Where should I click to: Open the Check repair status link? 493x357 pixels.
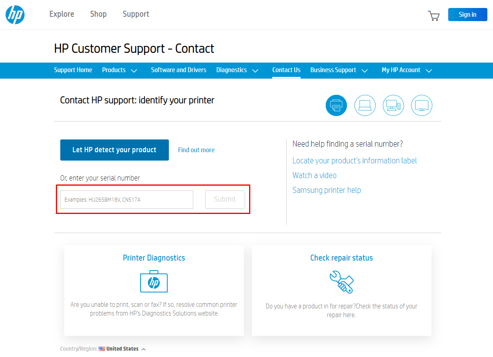342,258
